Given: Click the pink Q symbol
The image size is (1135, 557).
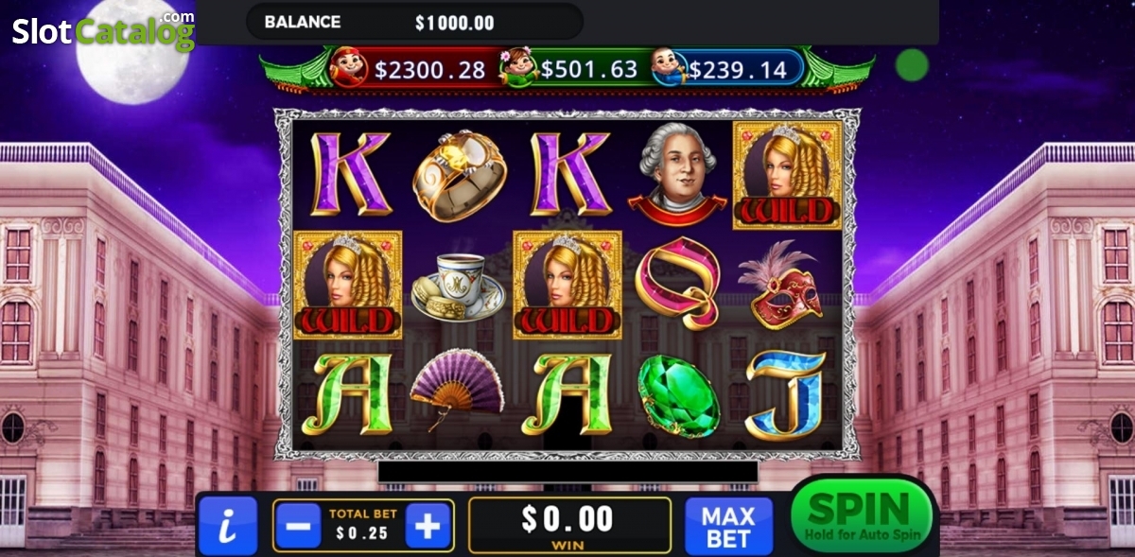Looking at the screenshot, I should (677, 286).
